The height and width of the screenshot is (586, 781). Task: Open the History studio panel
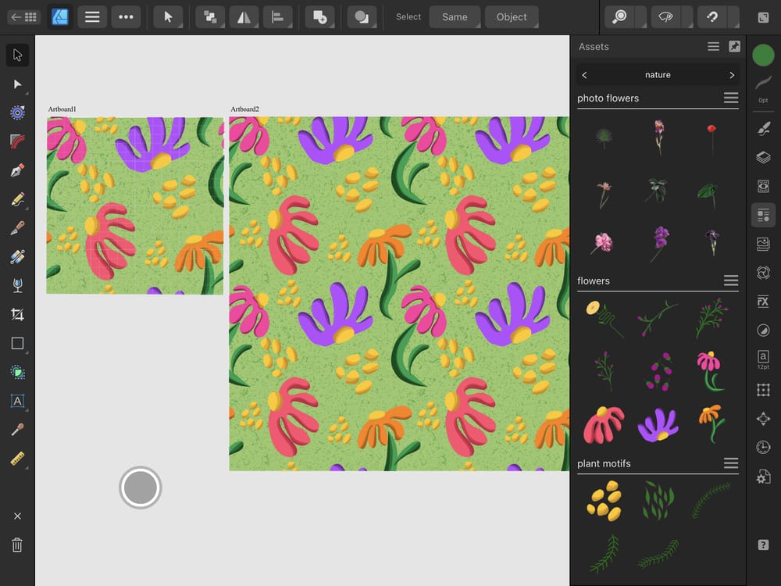click(763, 447)
